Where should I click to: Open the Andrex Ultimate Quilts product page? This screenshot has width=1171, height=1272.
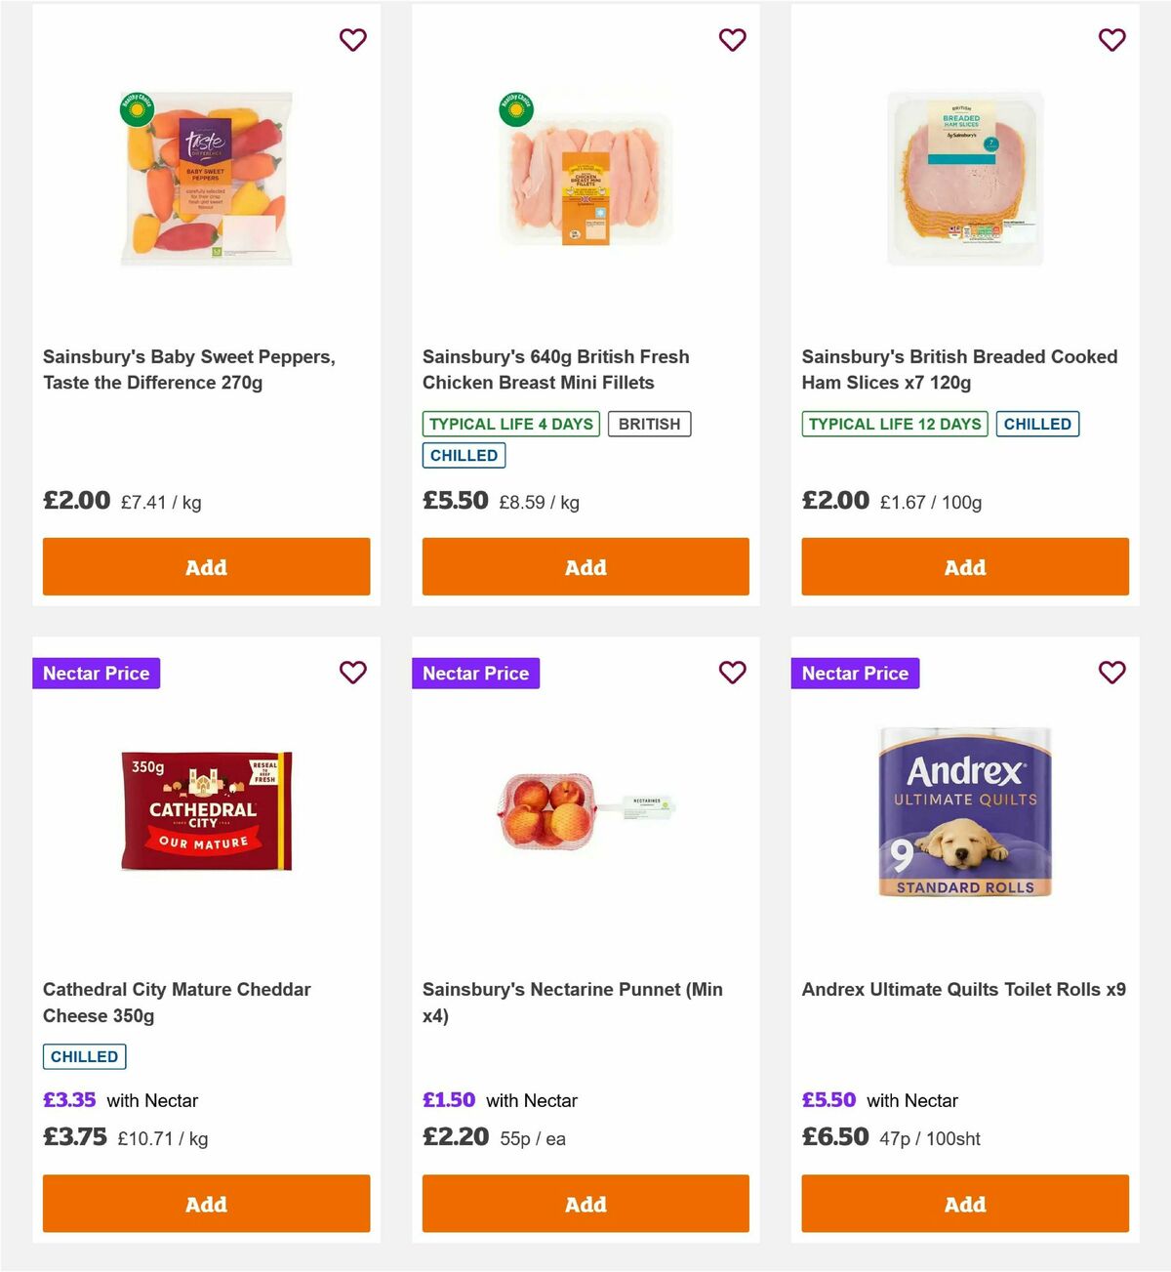pyautogui.click(x=962, y=989)
